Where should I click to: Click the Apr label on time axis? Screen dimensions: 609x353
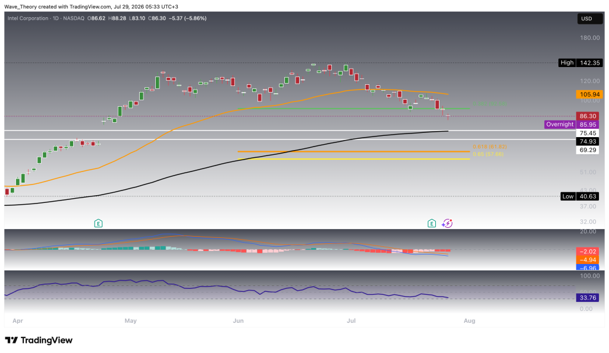17,320
